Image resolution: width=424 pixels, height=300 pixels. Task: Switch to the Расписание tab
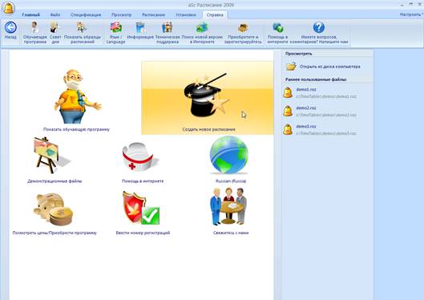pos(153,14)
